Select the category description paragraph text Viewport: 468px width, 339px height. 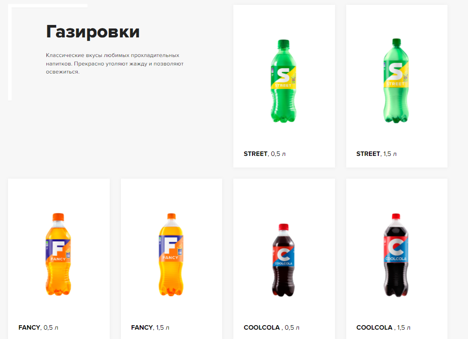(115, 63)
